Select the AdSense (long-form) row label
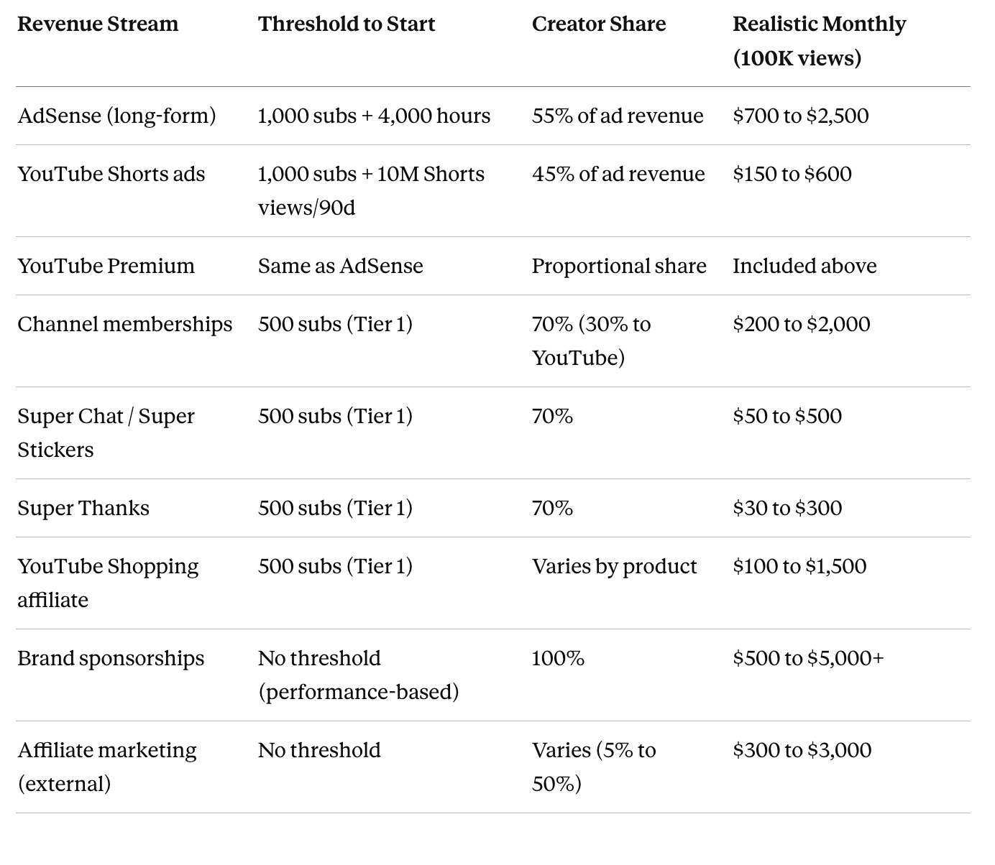Image resolution: width=995 pixels, height=865 pixels. pyautogui.click(x=116, y=116)
